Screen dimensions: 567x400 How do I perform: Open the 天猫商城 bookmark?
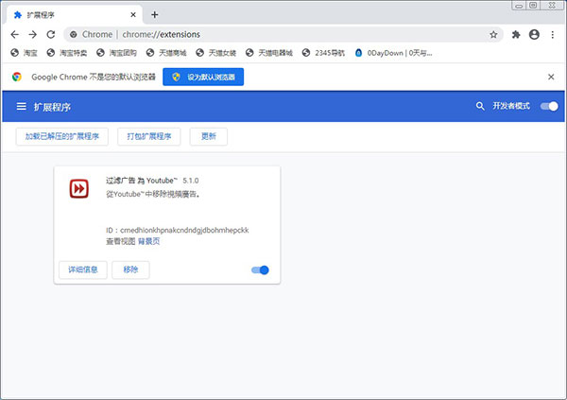pos(166,53)
